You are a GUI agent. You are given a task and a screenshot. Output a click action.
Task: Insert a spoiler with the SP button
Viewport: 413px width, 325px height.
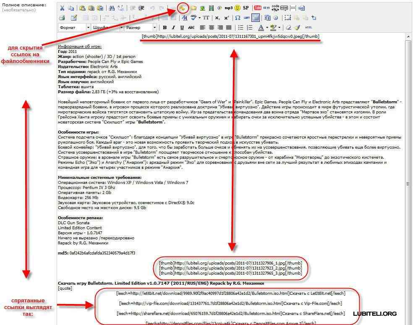coord(246,8)
